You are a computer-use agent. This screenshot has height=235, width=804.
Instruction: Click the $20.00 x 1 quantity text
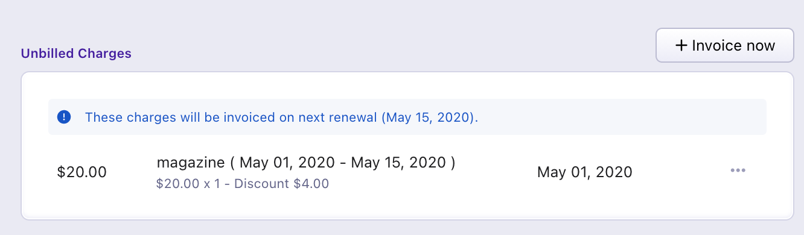click(187, 184)
